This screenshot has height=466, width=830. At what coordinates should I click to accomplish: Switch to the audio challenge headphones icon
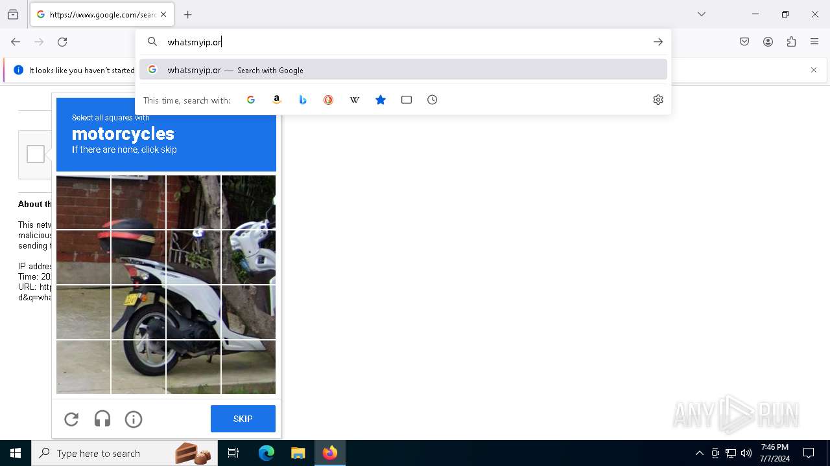[x=102, y=419]
